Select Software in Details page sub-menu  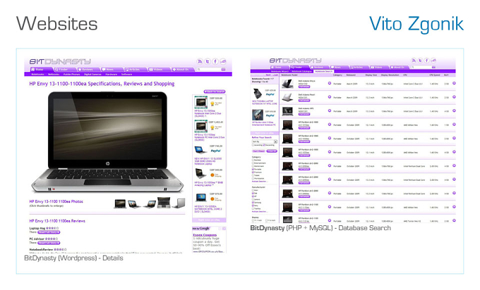(x=126, y=74)
